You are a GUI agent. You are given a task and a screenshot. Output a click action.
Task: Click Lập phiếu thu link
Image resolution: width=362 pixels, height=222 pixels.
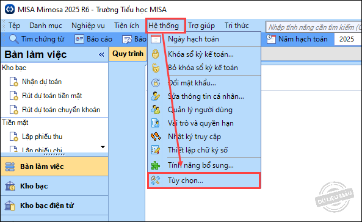pos(42,137)
